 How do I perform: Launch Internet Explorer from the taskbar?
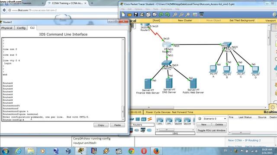pyautogui.click(x=18, y=151)
